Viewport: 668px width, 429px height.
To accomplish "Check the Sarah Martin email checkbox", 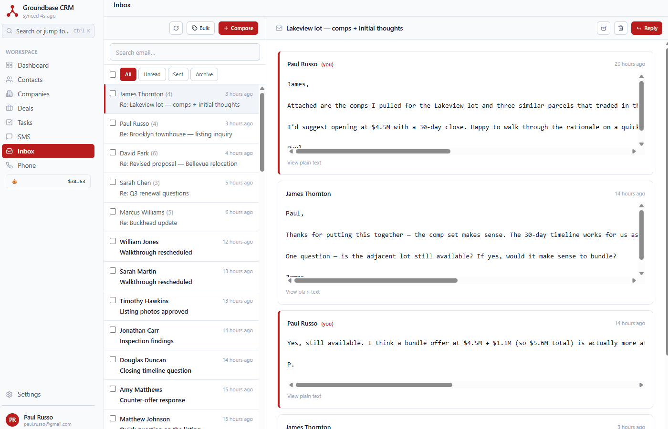I will click(113, 271).
